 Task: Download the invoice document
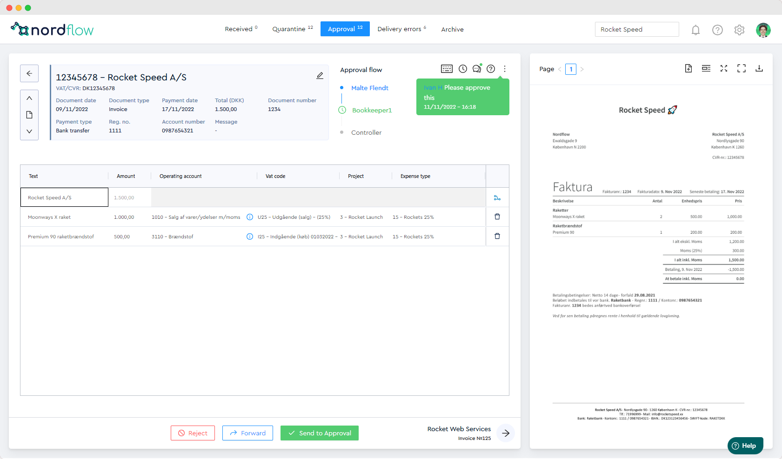tap(759, 69)
